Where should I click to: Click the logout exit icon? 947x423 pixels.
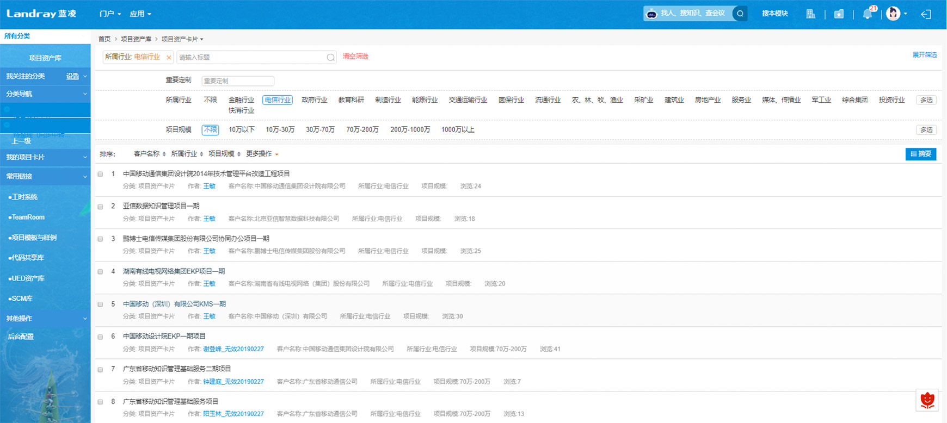926,14
